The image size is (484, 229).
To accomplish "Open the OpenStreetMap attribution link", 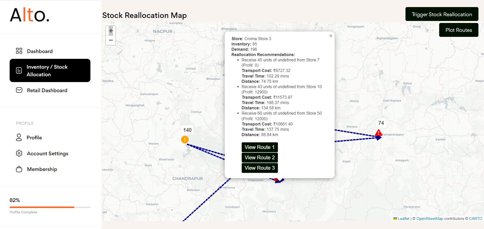I will 430,219.
